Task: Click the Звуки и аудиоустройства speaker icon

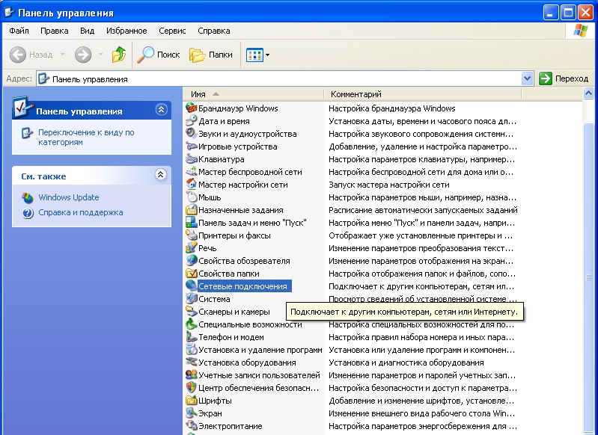Action: click(191, 134)
